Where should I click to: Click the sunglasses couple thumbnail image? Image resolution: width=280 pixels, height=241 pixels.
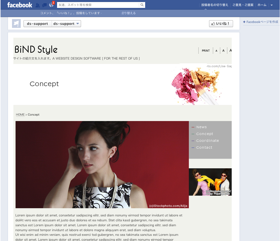coord(210,182)
